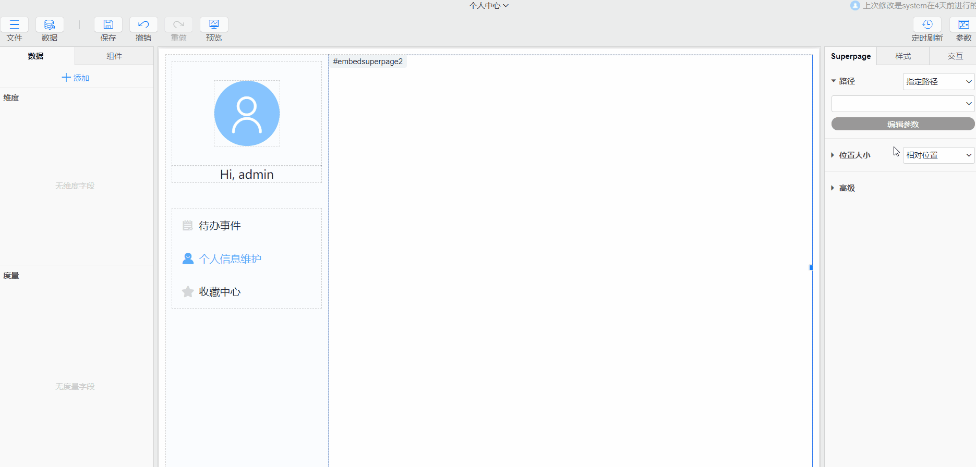Image resolution: width=976 pixels, height=467 pixels.
Task: Open the 指定路径 path type dropdown
Action: coord(938,82)
